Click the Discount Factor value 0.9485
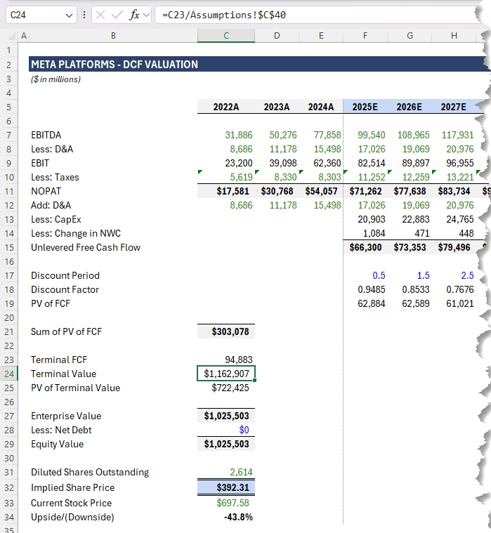Image resolution: width=491 pixels, height=533 pixels. coord(372,289)
